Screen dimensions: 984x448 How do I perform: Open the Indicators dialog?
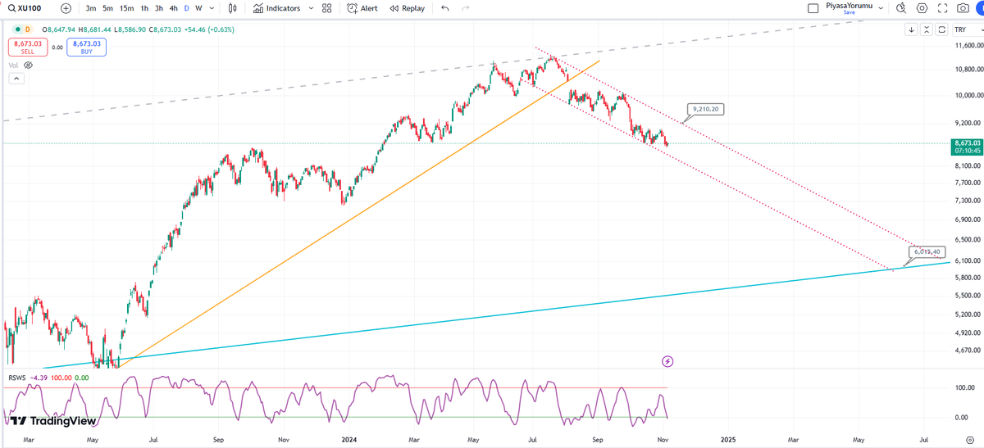tap(276, 8)
